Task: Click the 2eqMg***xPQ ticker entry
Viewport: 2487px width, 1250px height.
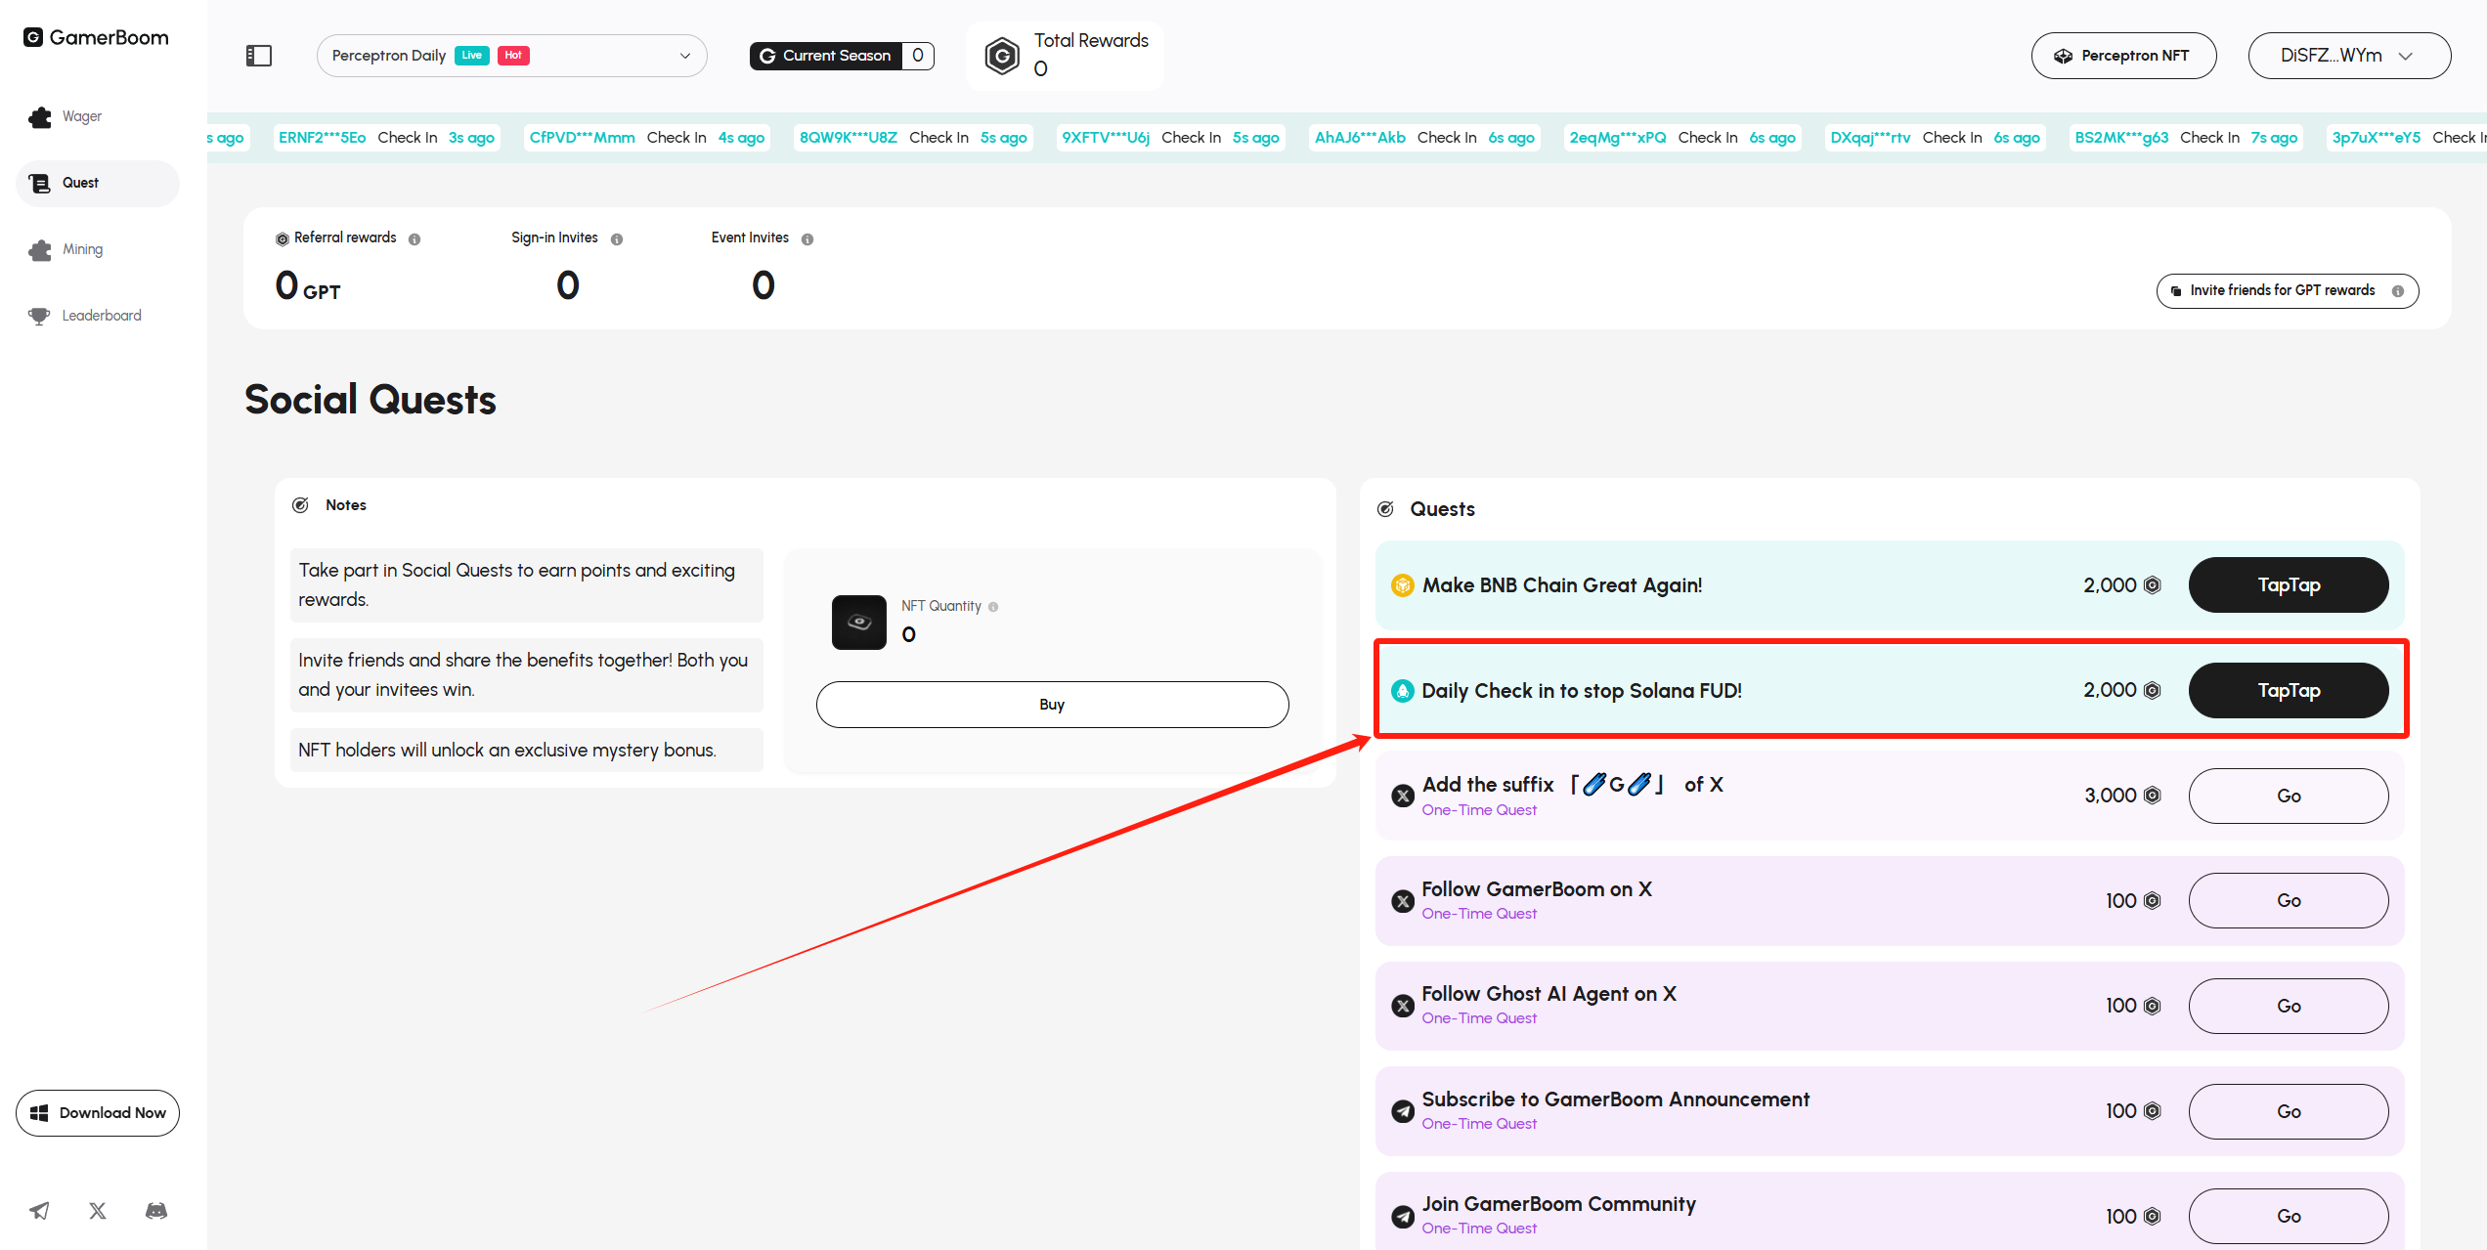Action: 1682,138
